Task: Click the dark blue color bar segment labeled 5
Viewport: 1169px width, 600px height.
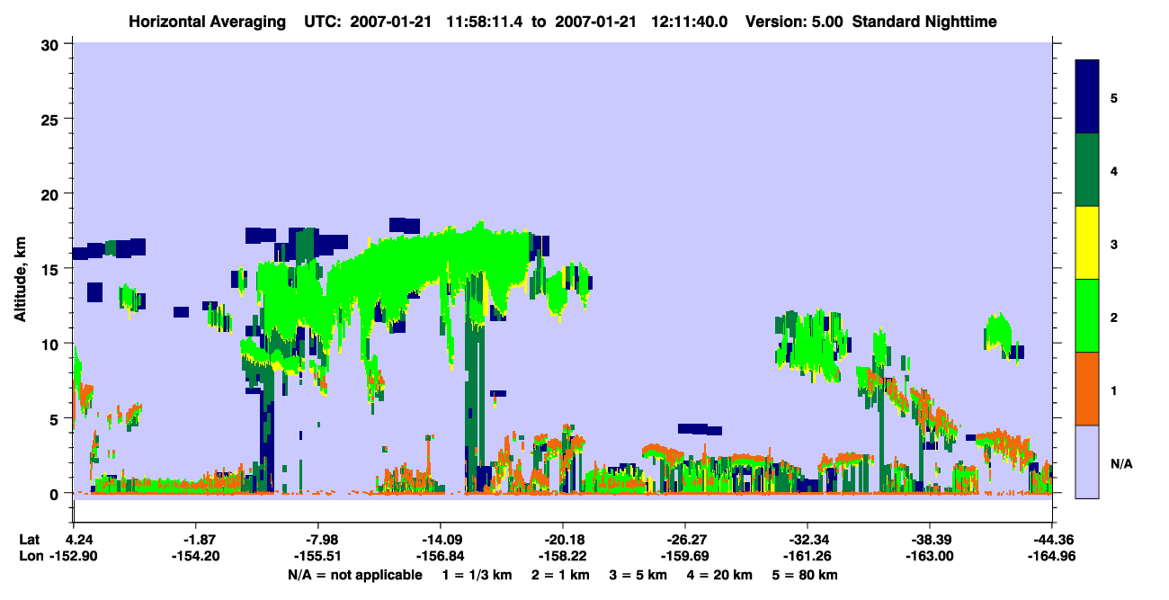Action: tap(1087, 96)
